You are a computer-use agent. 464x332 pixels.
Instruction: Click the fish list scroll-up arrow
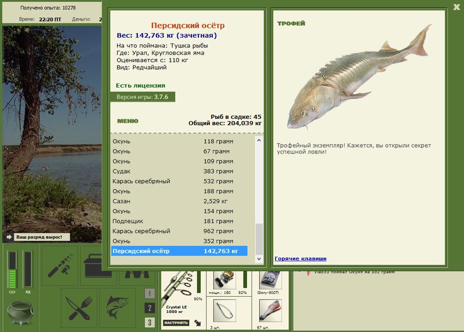[x=259, y=140]
